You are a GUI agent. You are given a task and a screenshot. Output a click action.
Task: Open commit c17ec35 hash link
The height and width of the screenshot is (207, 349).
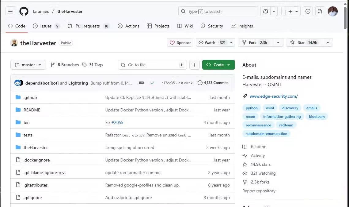(168, 83)
